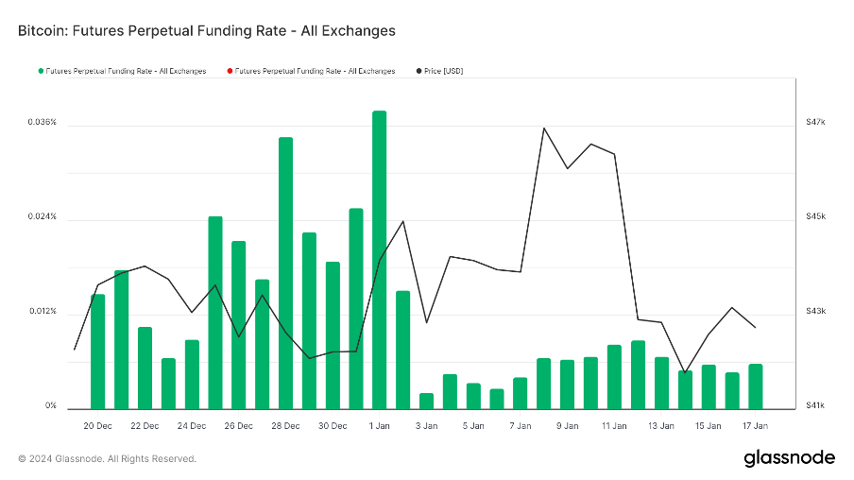Select the tallest green bar at 1 Jan
The image size is (854, 480).
379,260
